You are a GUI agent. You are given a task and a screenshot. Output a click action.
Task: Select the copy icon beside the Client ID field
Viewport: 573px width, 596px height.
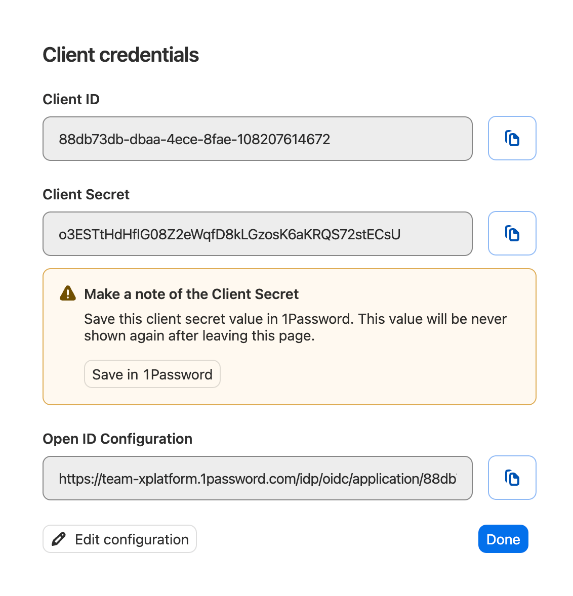point(512,138)
